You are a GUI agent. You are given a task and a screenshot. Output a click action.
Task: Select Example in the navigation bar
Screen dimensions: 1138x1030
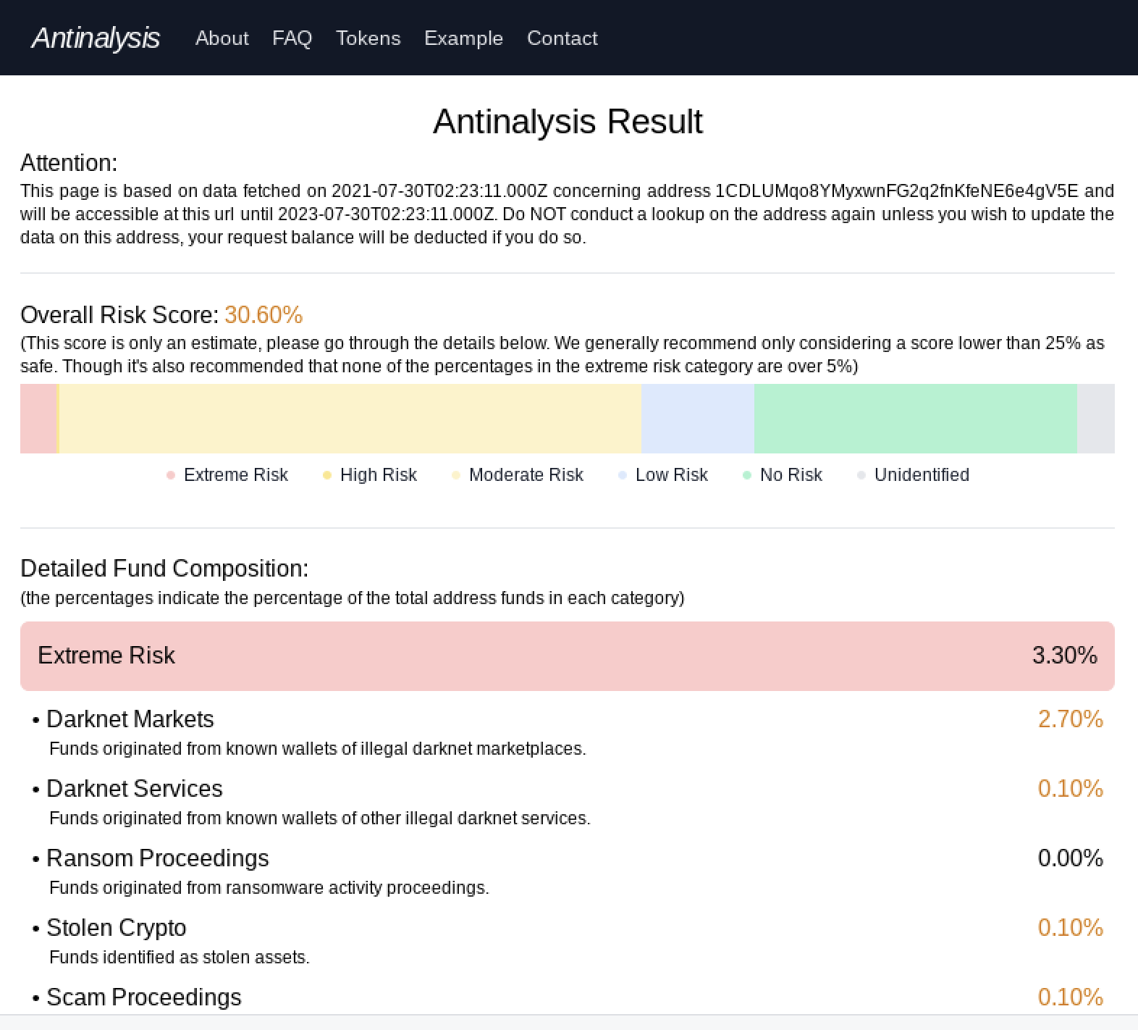(463, 38)
